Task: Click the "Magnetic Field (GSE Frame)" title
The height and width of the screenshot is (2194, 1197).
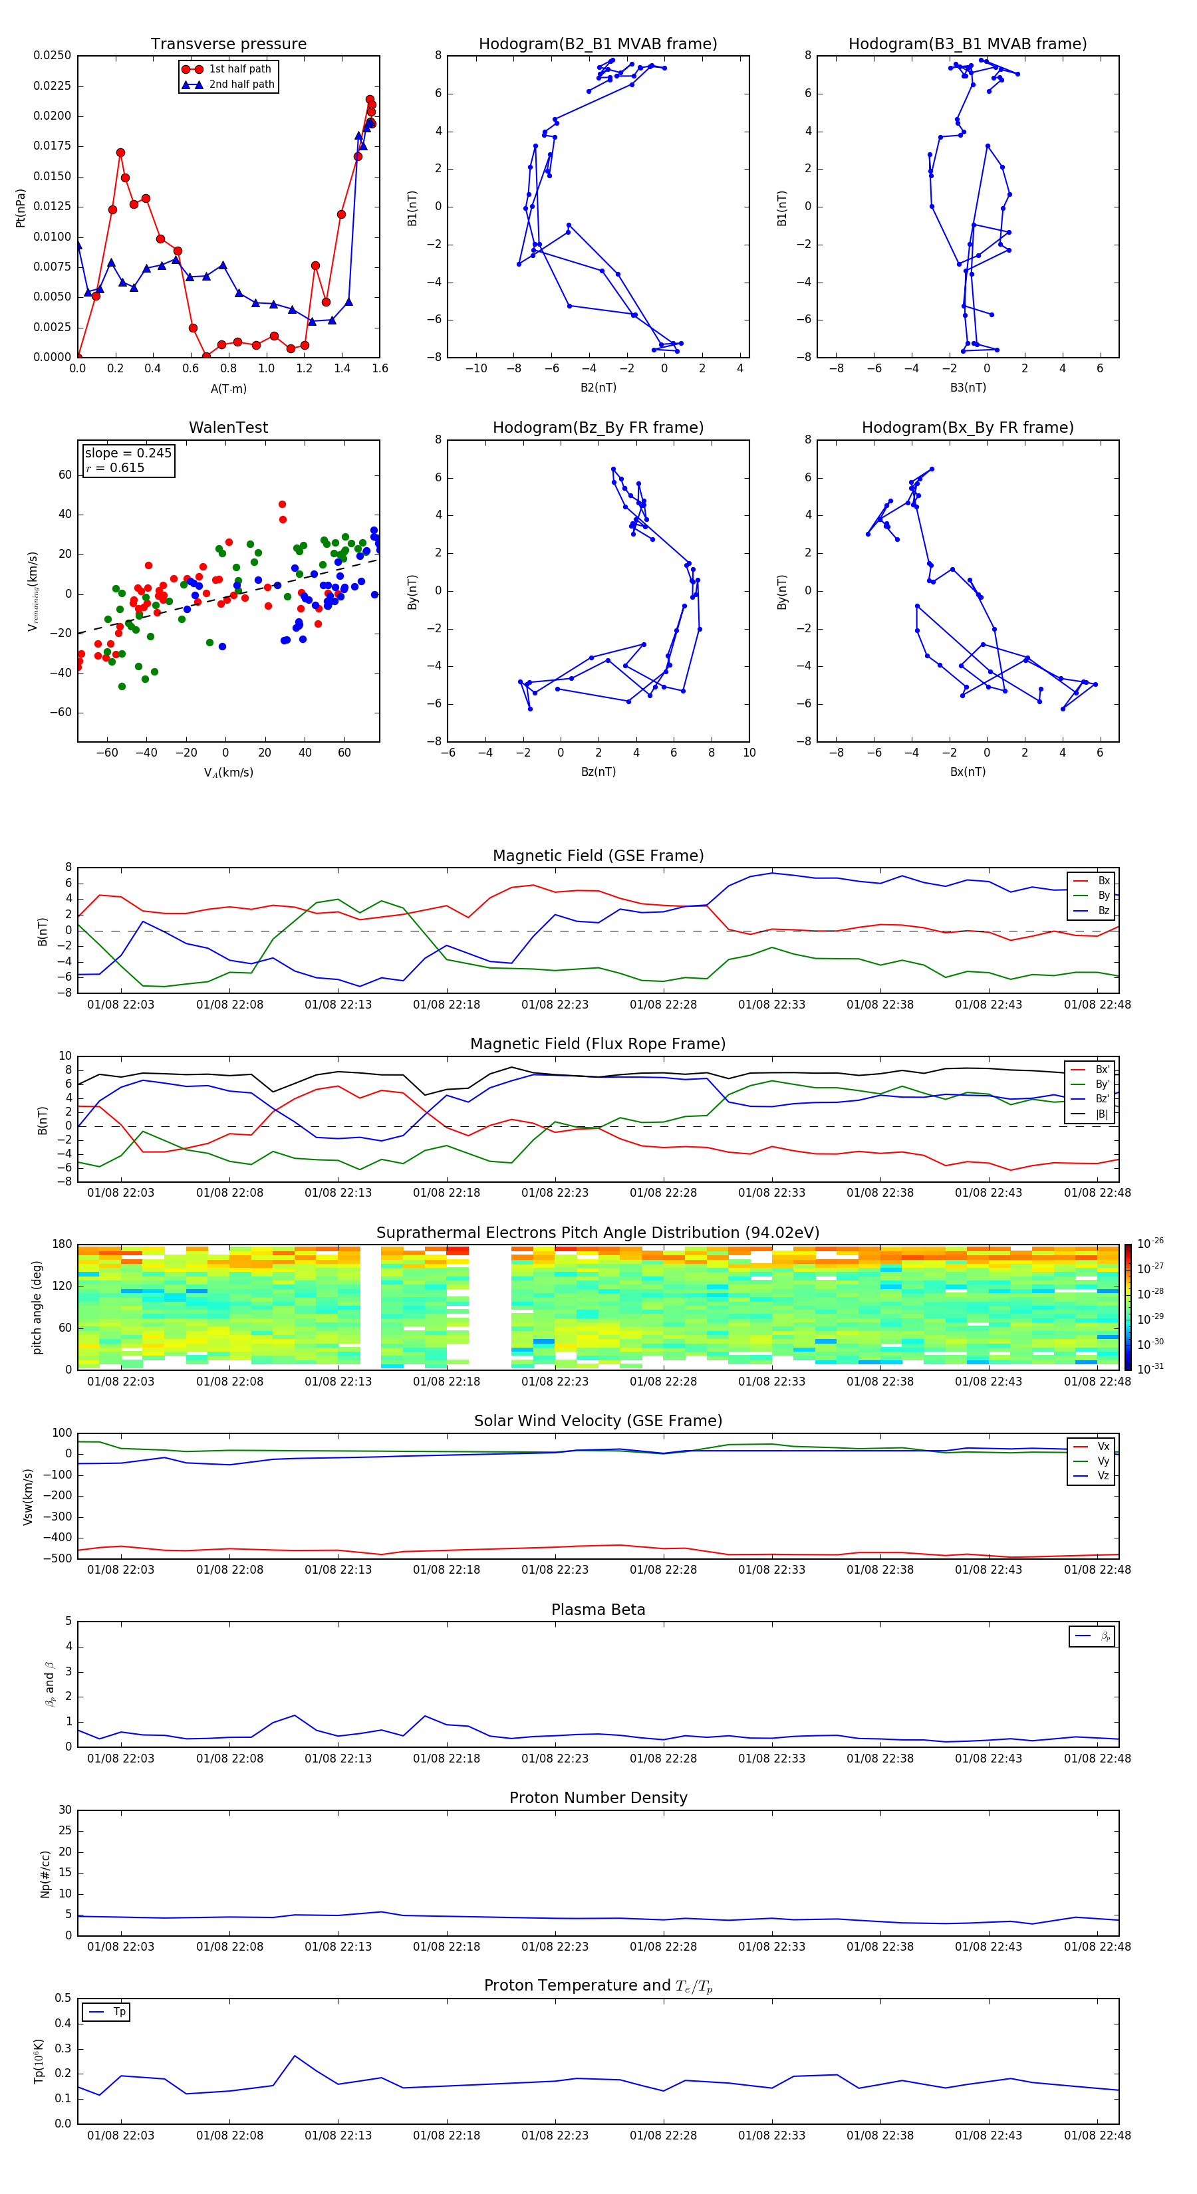Action: click(x=598, y=856)
